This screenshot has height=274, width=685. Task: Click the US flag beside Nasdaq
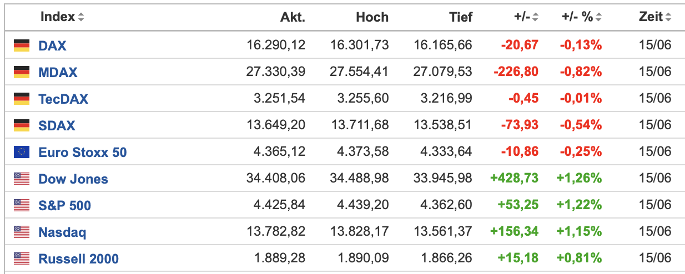[22, 232]
